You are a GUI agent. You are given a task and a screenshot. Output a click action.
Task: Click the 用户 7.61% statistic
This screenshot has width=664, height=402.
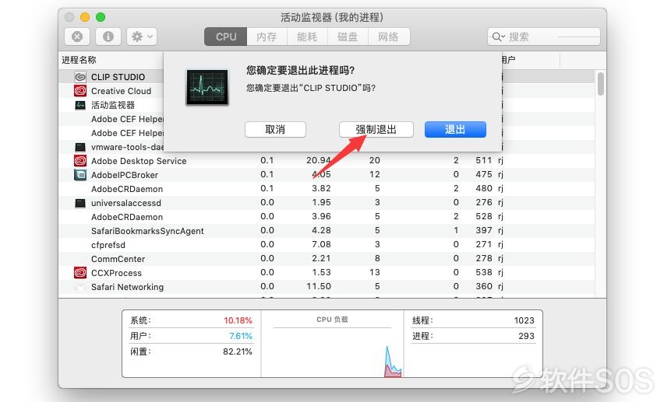click(x=191, y=336)
